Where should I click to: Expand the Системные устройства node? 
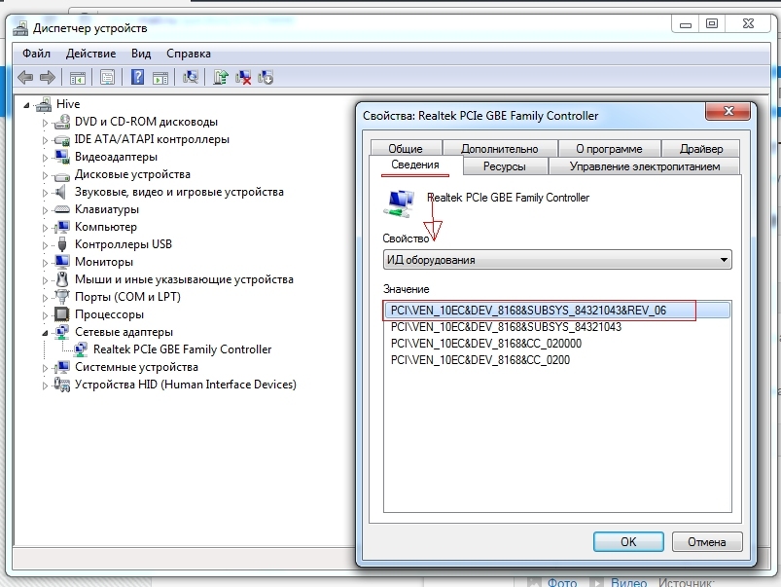(x=45, y=368)
